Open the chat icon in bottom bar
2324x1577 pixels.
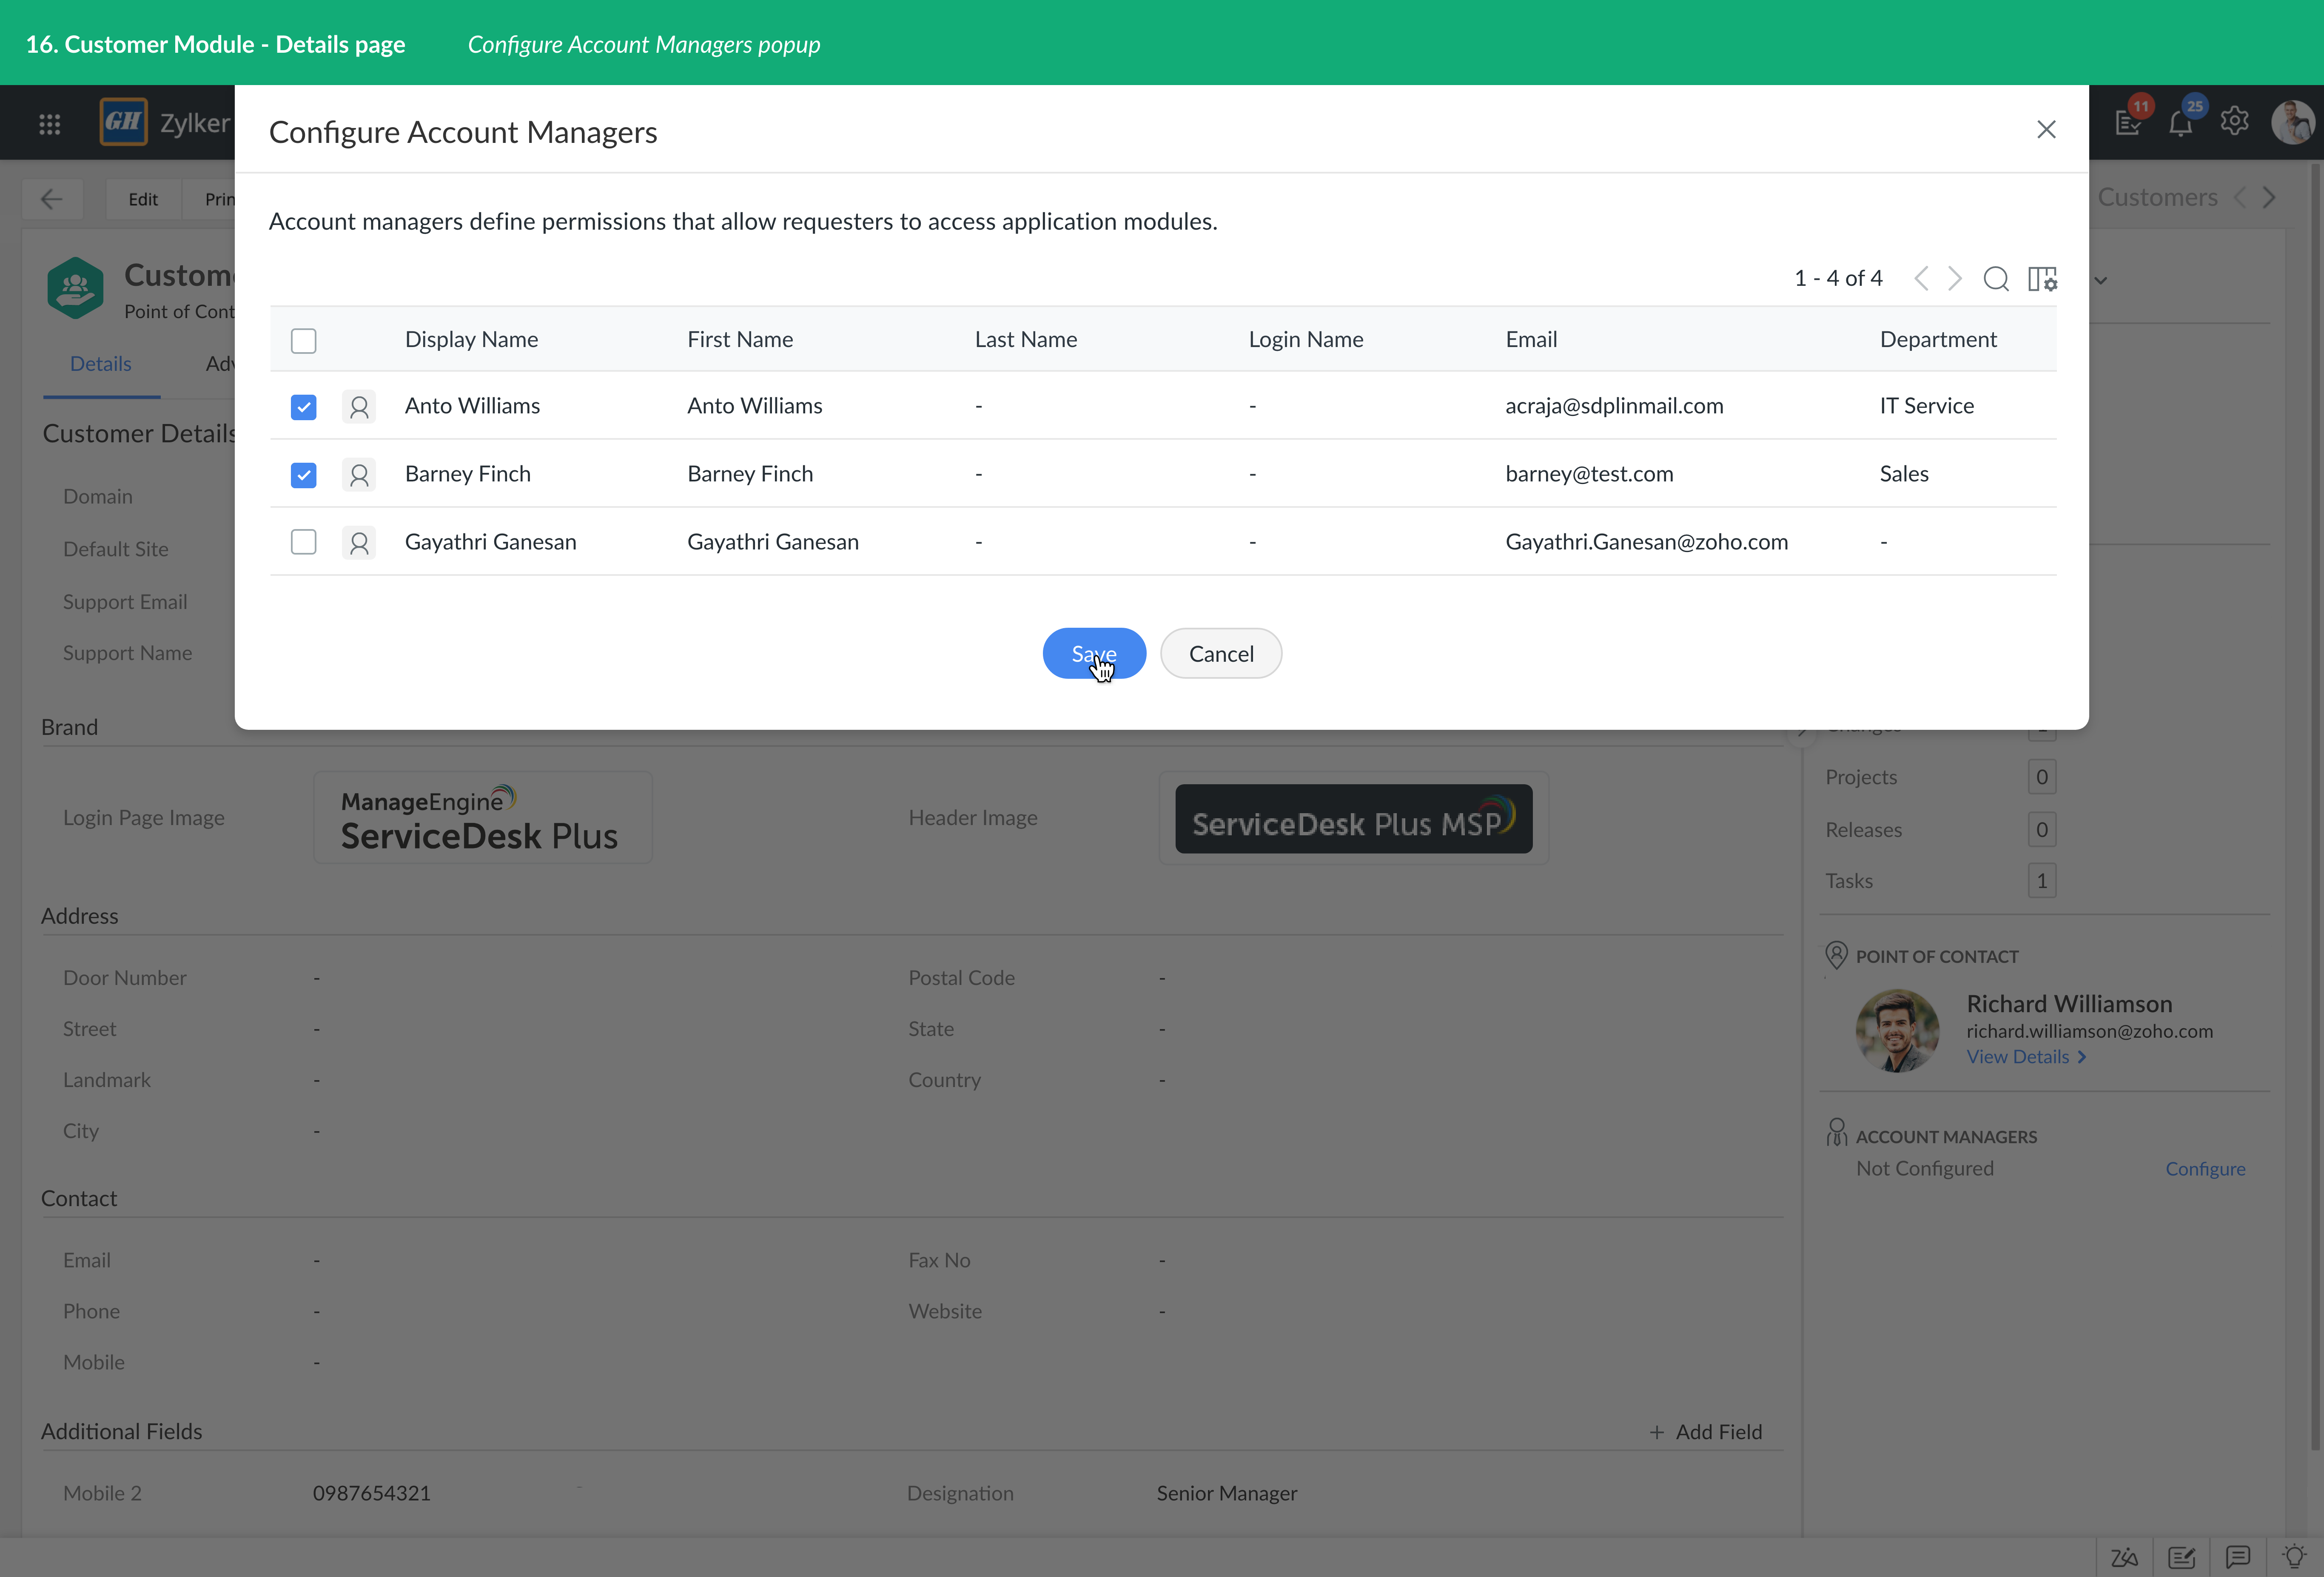tap(2238, 1557)
